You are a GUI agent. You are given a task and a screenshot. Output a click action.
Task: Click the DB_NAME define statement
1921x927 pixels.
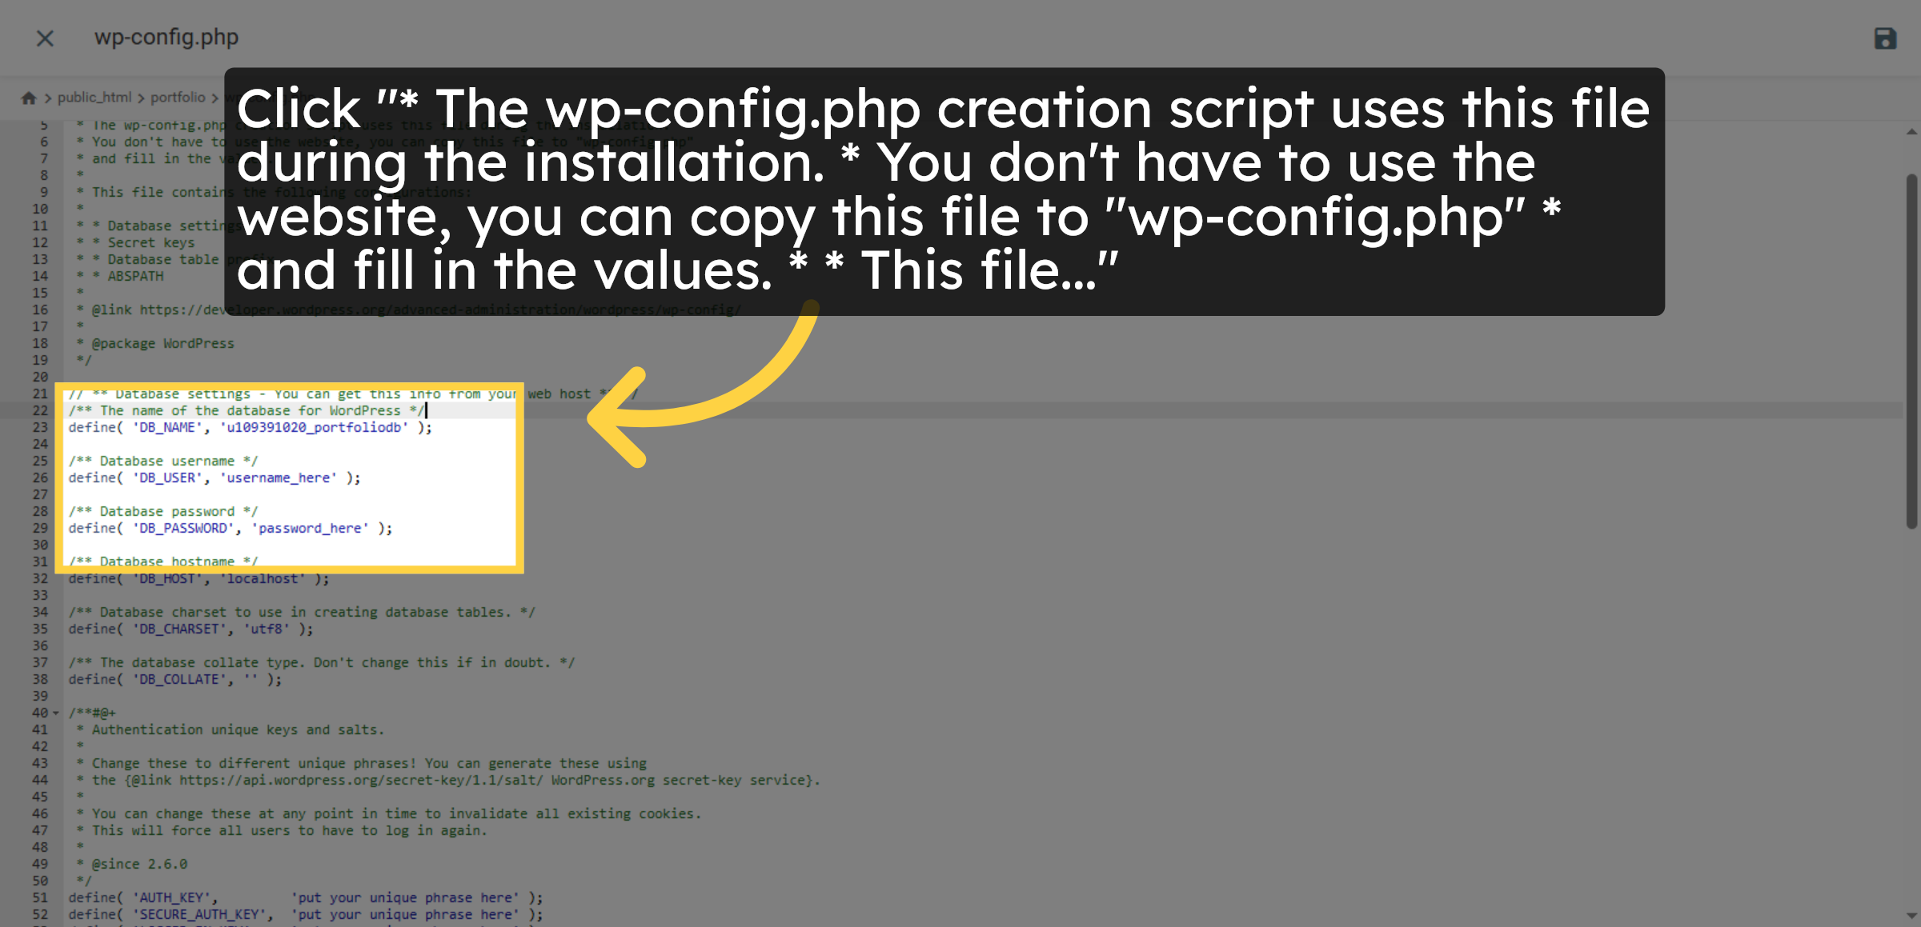[x=248, y=427]
